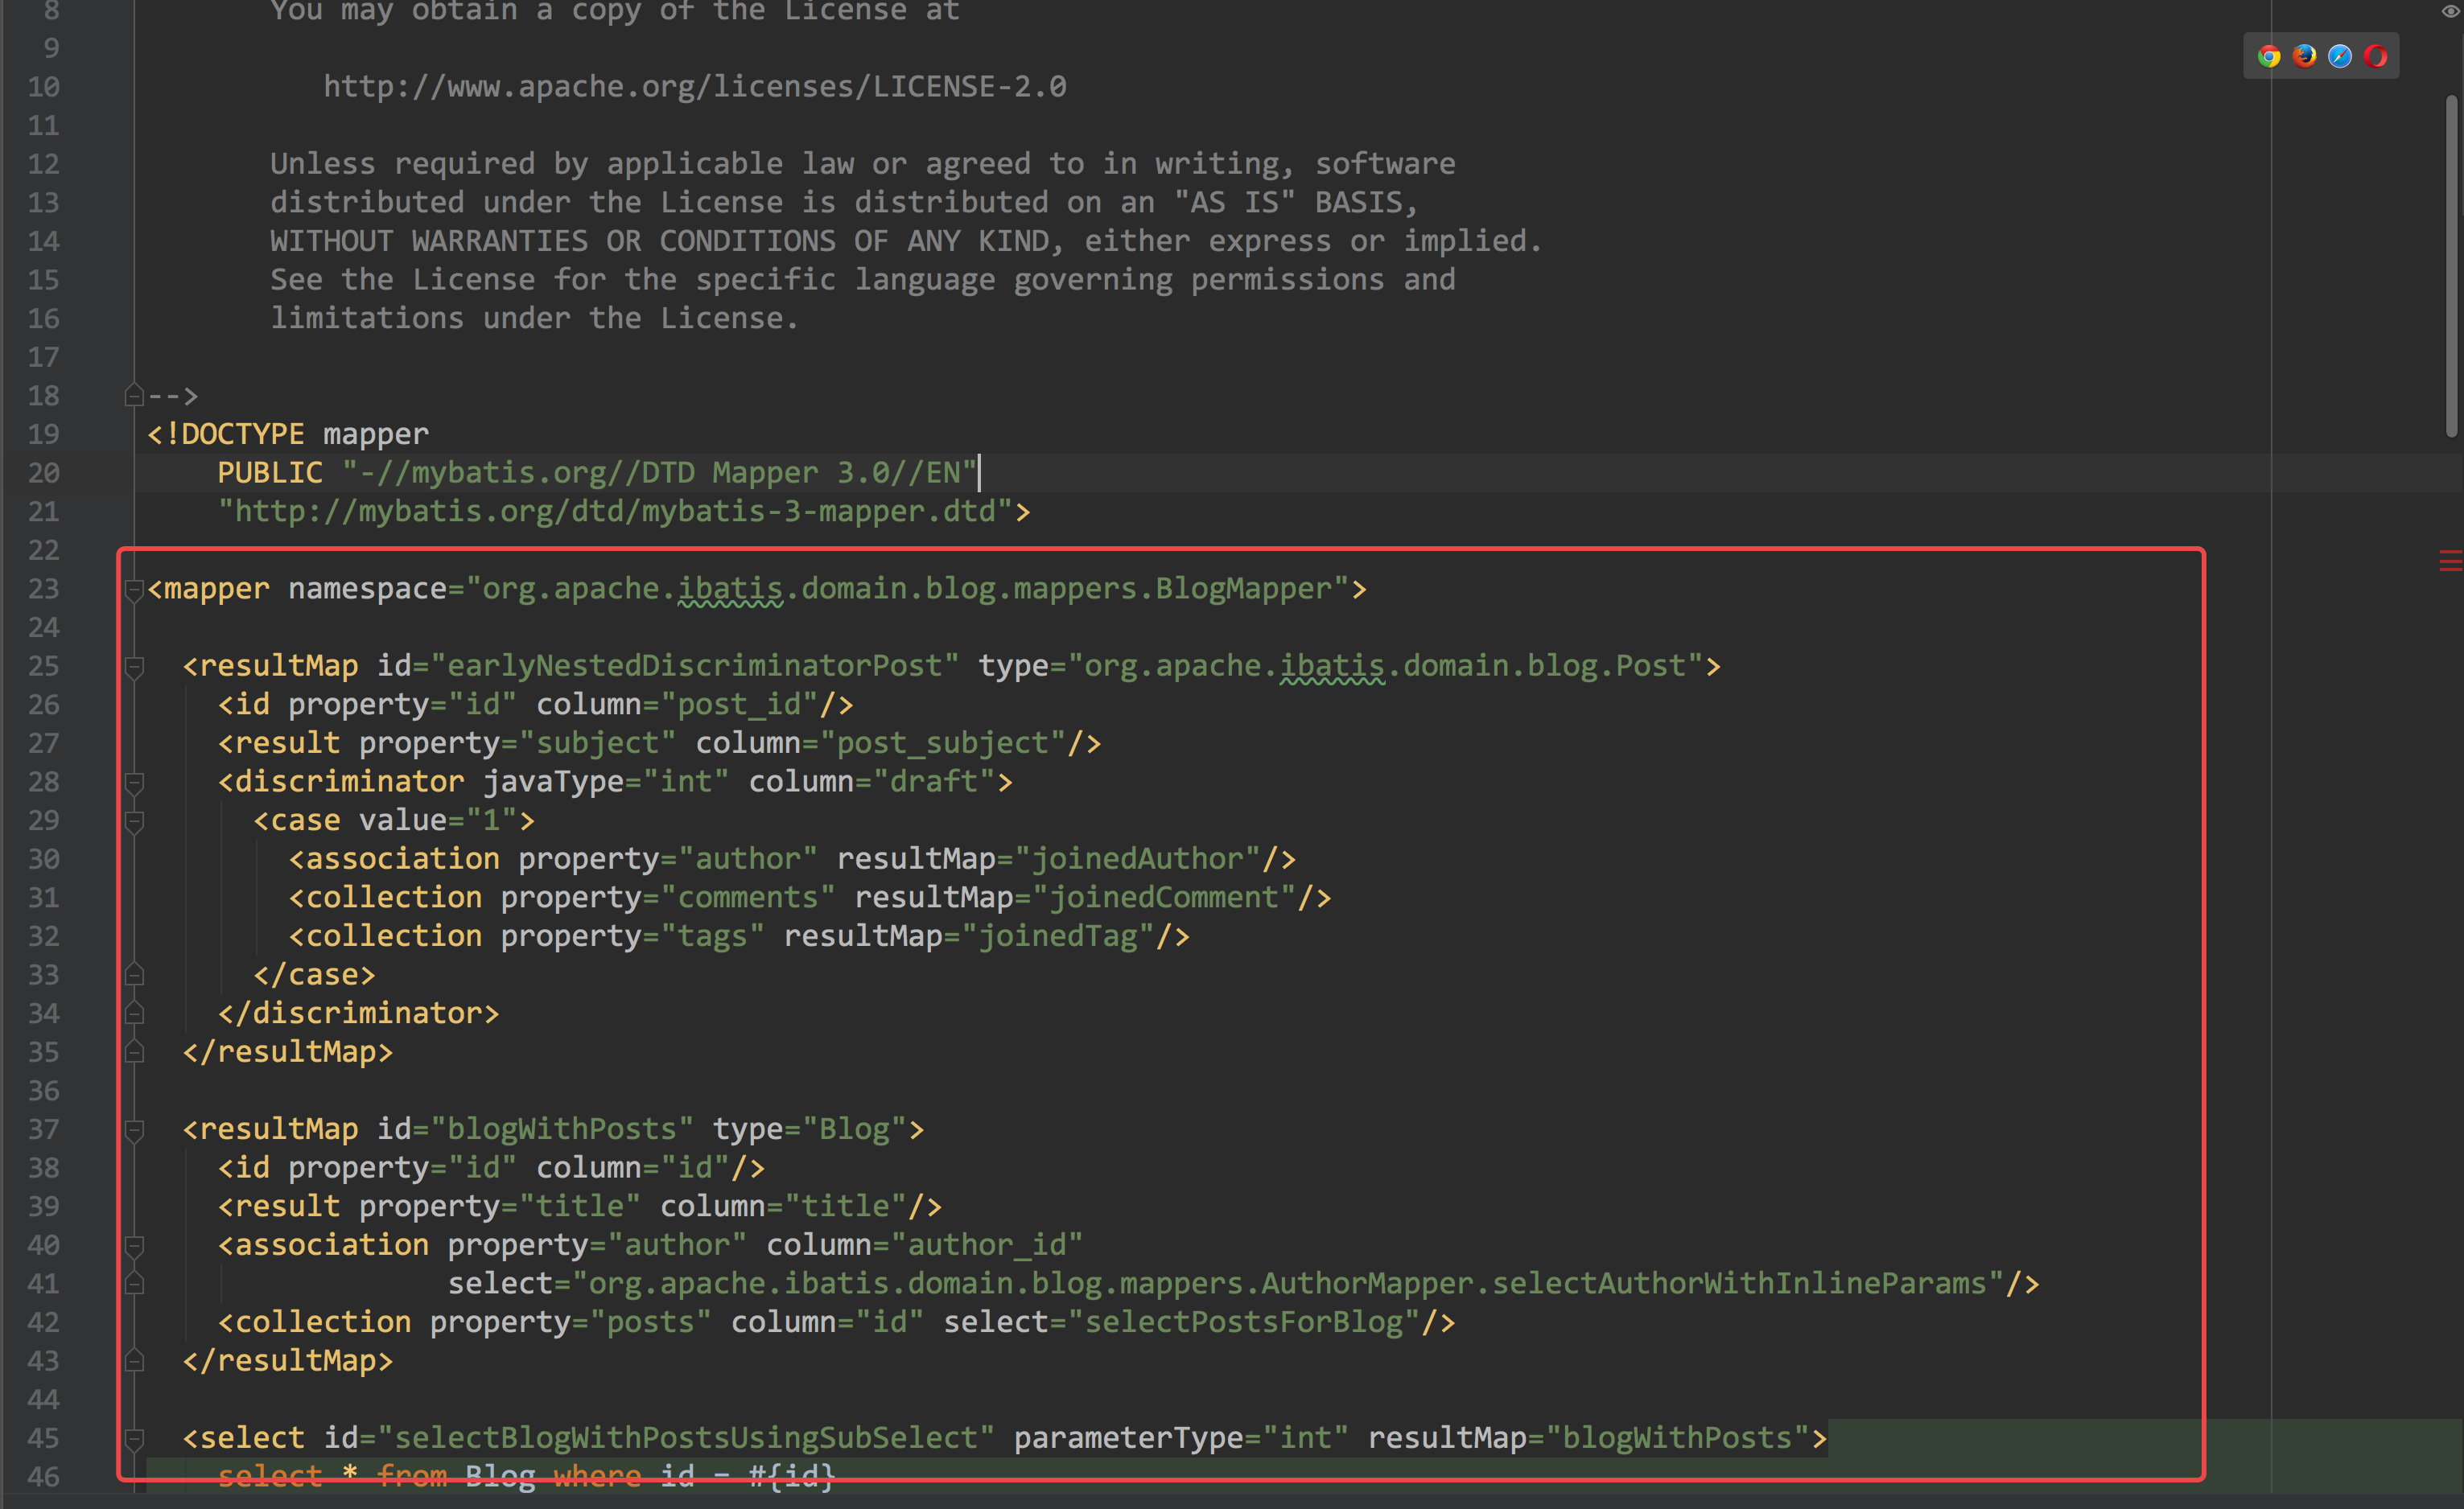Click "limitations under the License." comment line
Screen dimensions: 2464x1509
point(535,319)
